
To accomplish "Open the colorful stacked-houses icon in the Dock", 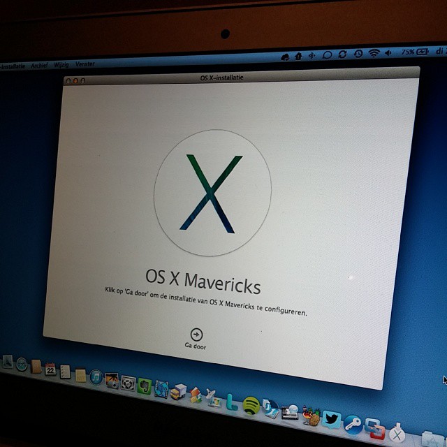I will point(196,395).
